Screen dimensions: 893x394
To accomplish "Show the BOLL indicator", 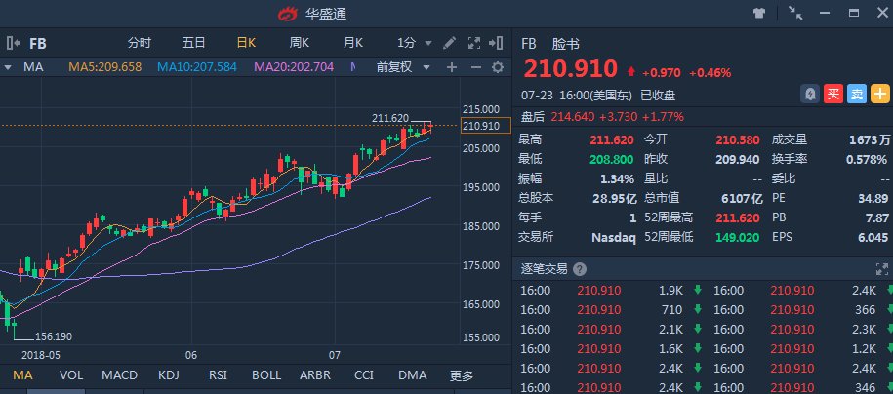I will coord(266,375).
